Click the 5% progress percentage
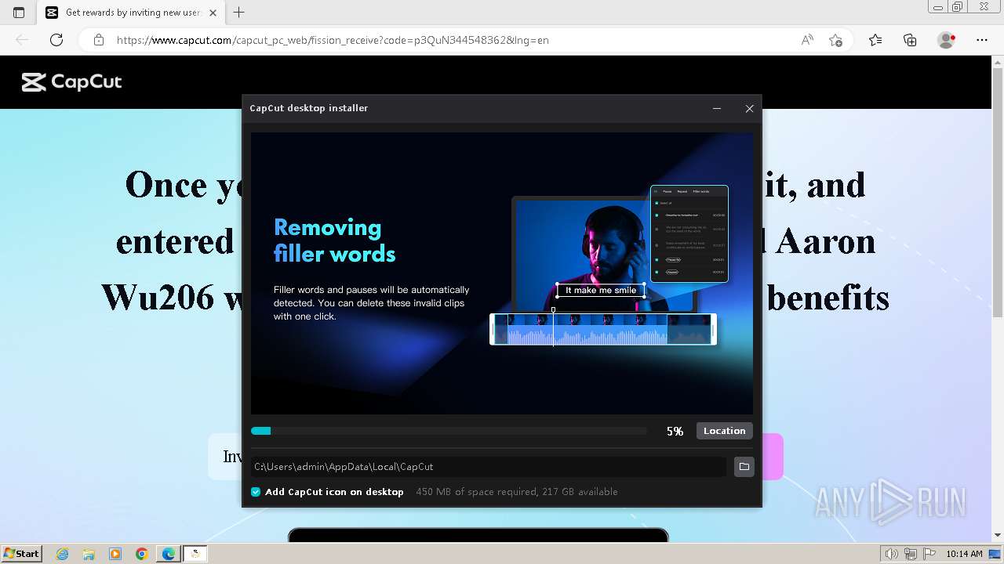This screenshot has width=1004, height=564. tap(675, 431)
